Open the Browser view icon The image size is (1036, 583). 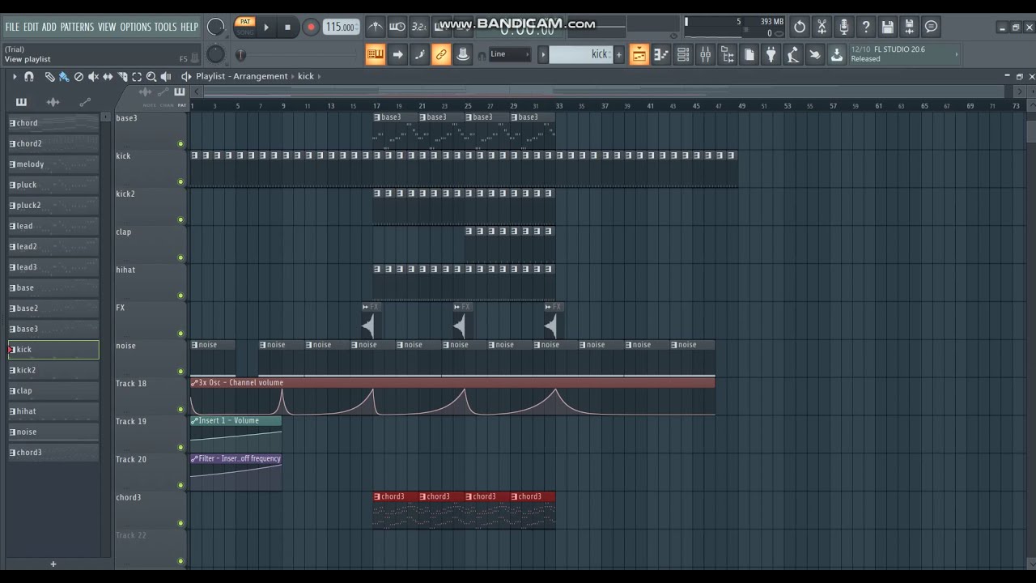click(727, 54)
